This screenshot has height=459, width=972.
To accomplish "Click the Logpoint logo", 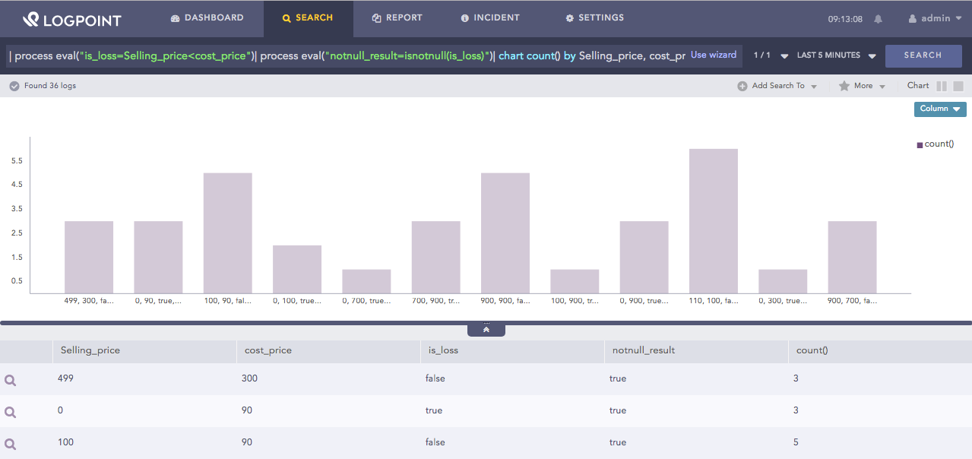I will click(72, 19).
